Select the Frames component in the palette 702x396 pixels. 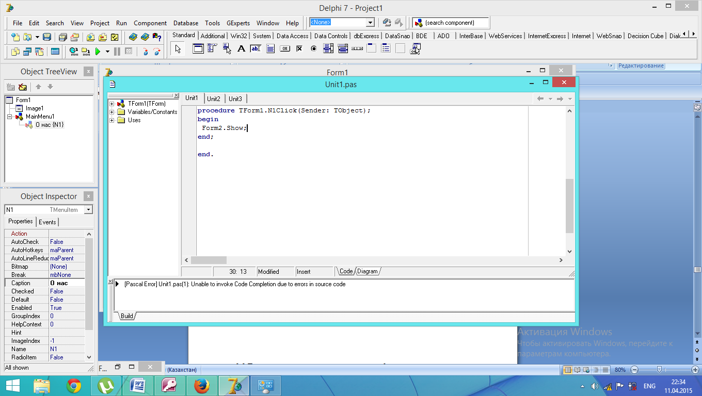pos(198,49)
